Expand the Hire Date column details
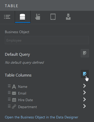 click(x=85, y=99)
